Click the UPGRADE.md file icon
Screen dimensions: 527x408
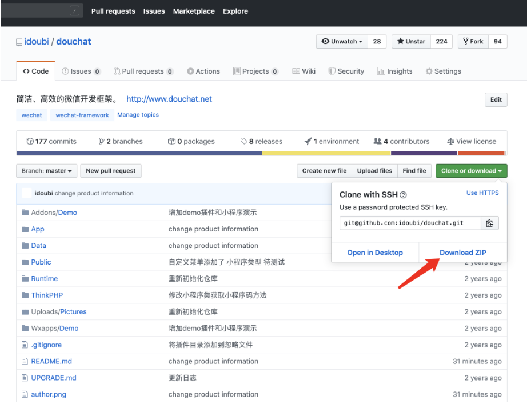point(25,378)
